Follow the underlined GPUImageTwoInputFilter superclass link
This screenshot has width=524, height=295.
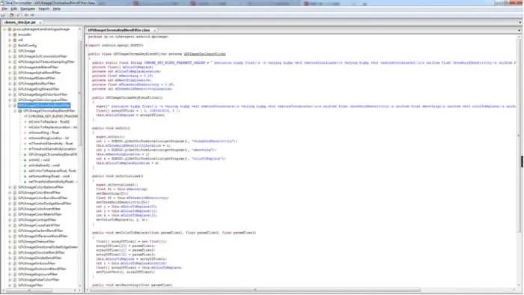coord(204,54)
